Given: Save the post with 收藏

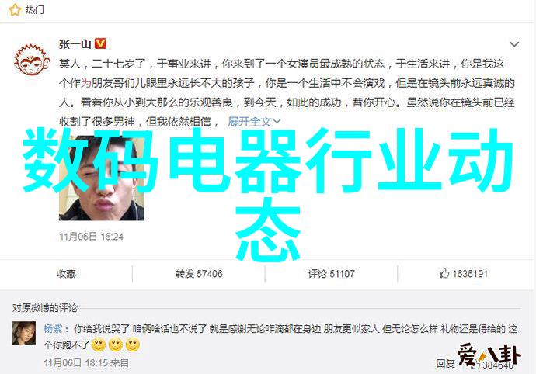Looking at the screenshot, I should pos(66,274).
